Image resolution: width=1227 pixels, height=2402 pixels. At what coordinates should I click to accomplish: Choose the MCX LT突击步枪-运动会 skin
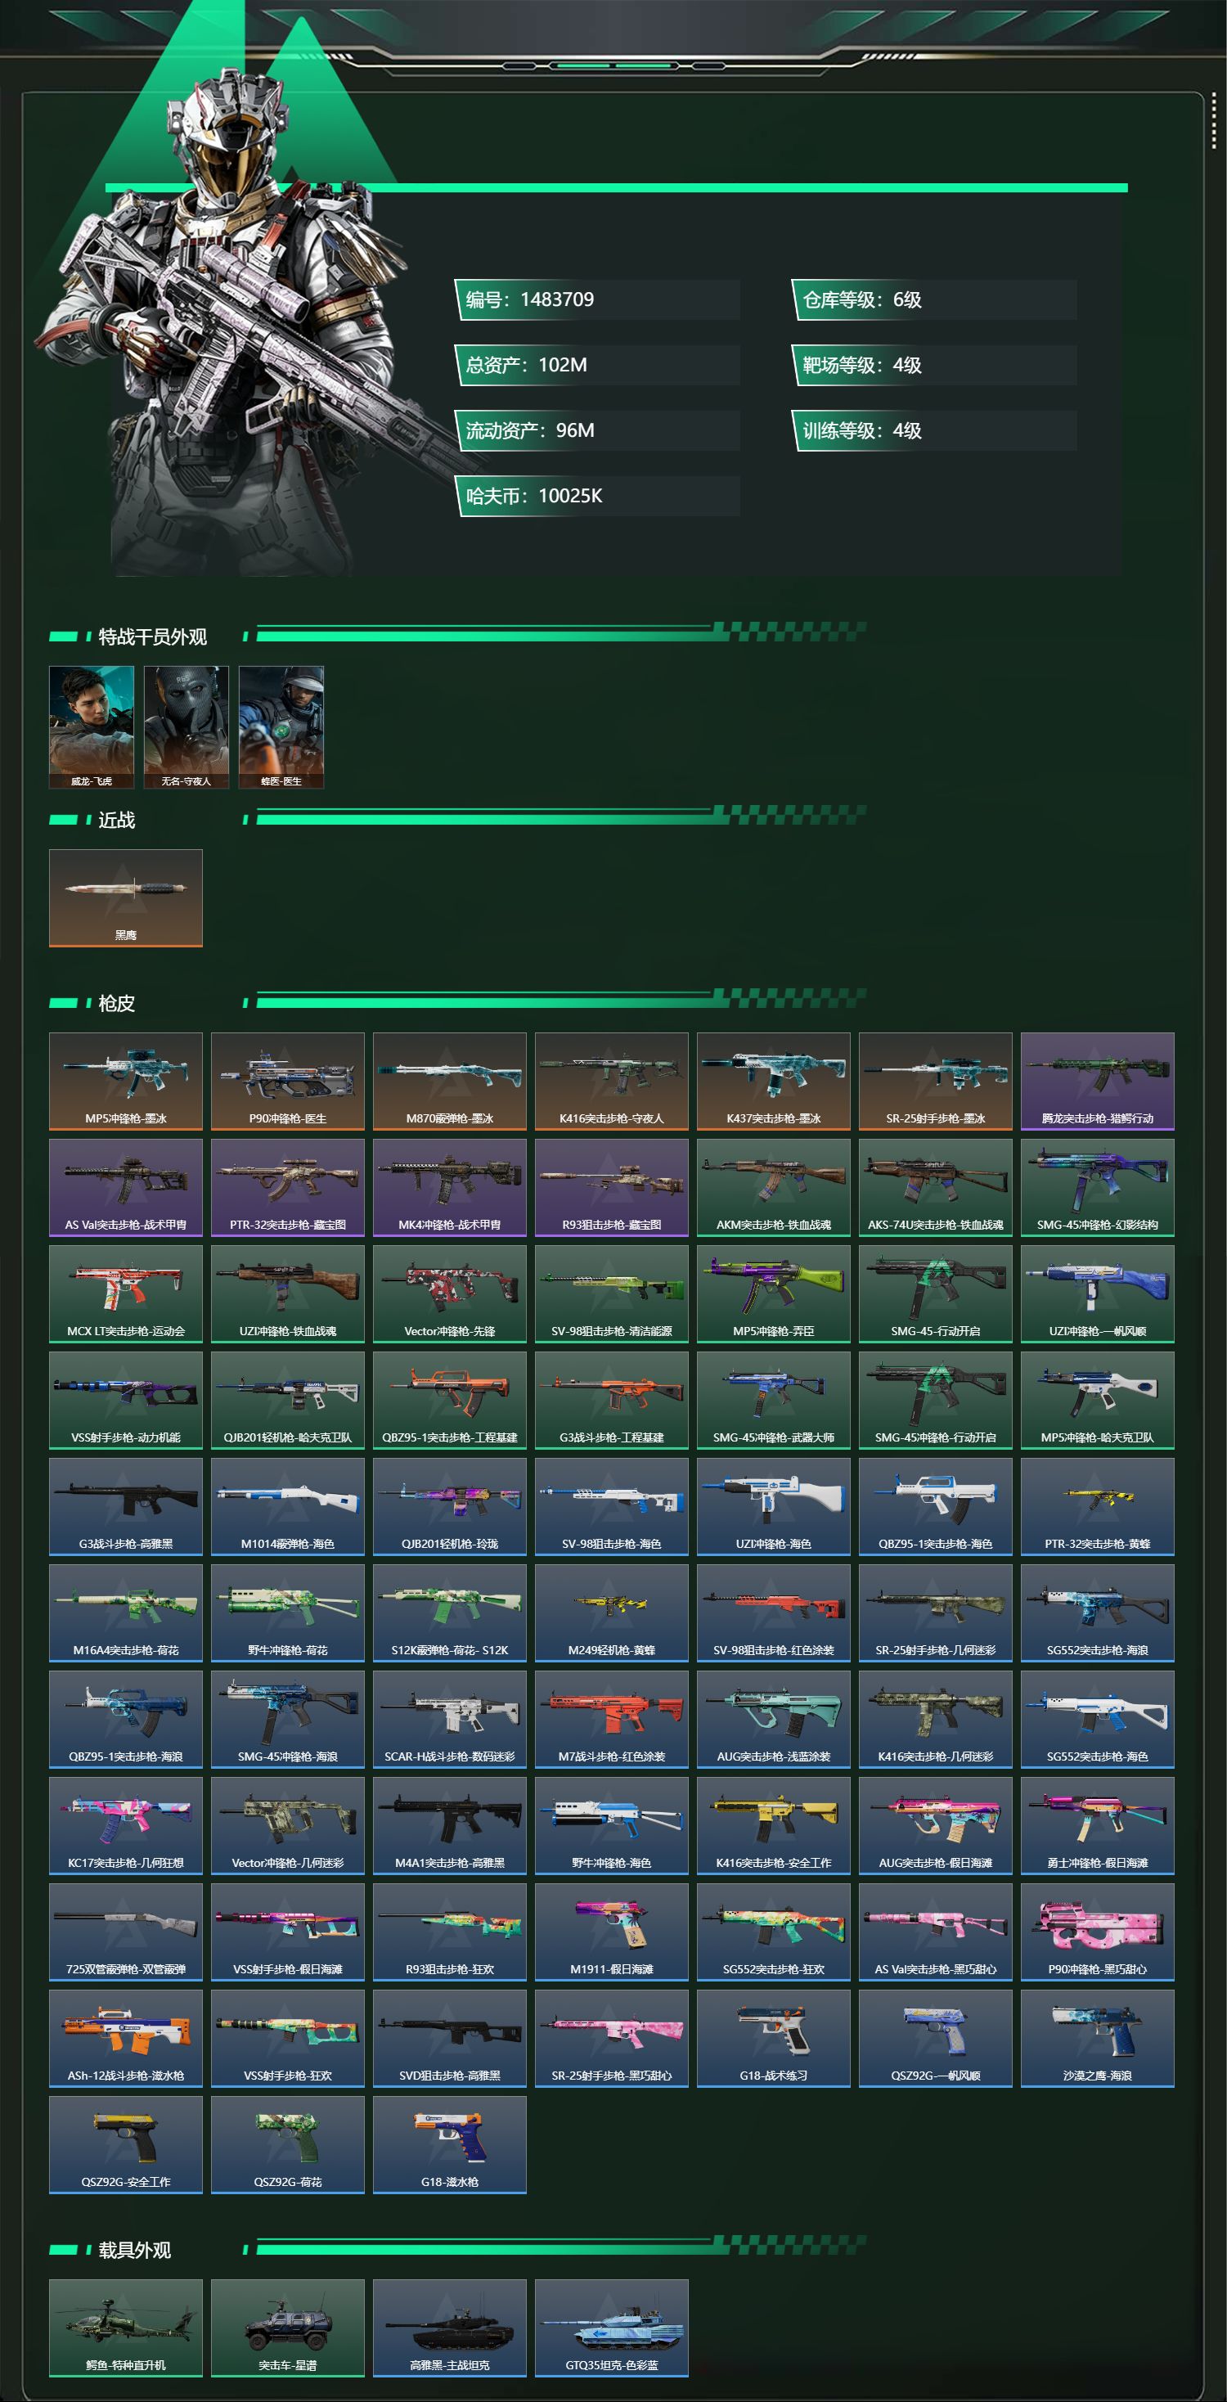[x=126, y=1294]
